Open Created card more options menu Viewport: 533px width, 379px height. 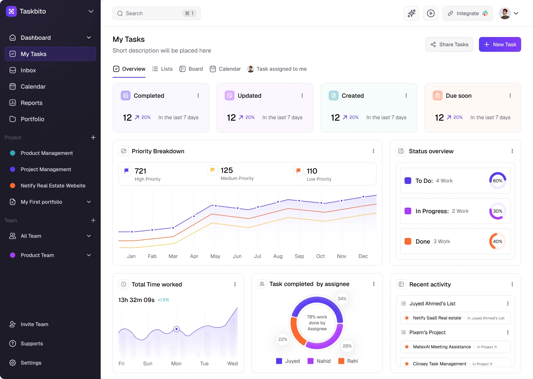coord(406,95)
